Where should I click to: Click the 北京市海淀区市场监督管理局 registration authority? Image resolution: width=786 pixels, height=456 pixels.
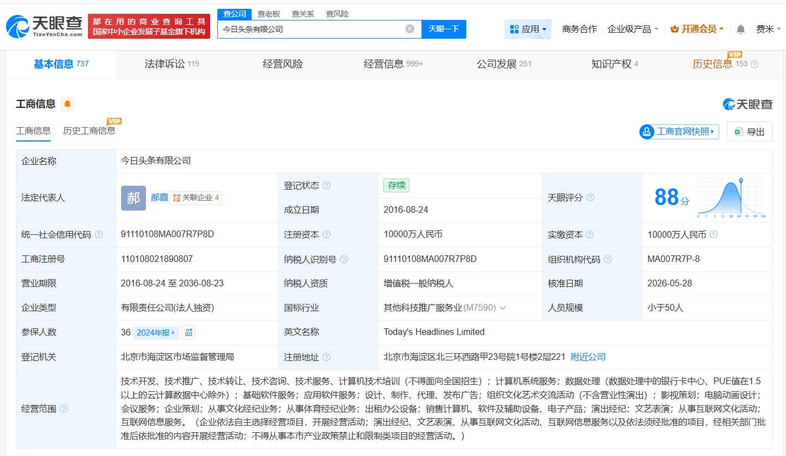(178, 357)
